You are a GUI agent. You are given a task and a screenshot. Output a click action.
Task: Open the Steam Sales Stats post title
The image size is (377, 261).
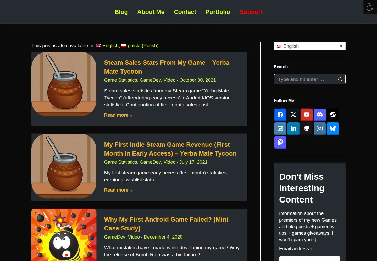[167, 67]
